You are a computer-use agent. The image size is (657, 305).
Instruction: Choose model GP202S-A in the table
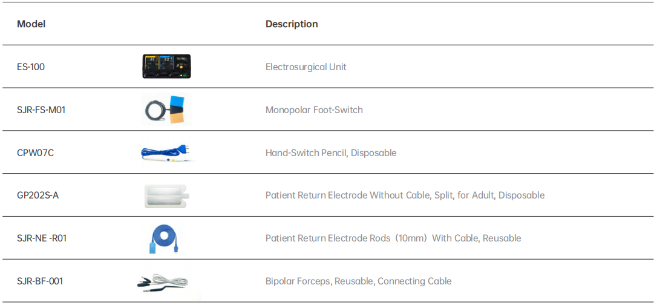(x=38, y=195)
